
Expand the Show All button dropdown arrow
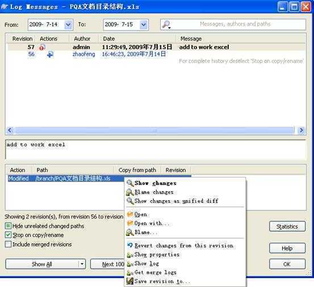coord(82,264)
